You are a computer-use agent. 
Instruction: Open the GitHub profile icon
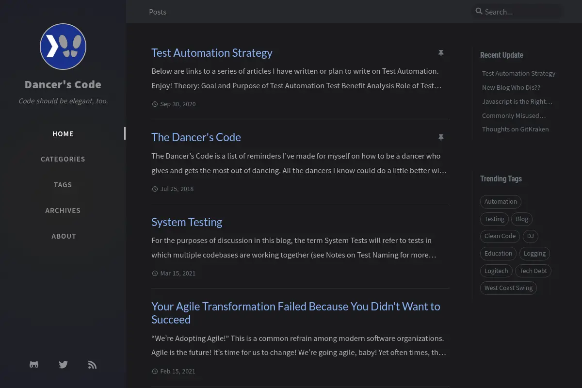point(34,365)
